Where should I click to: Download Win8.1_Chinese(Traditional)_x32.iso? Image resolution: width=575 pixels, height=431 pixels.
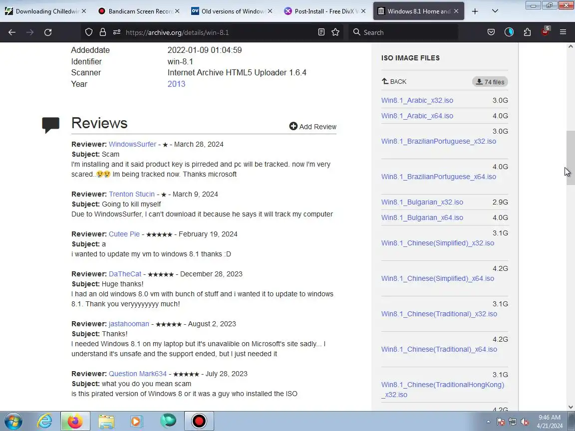pyautogui.click(x=439, y=314)
